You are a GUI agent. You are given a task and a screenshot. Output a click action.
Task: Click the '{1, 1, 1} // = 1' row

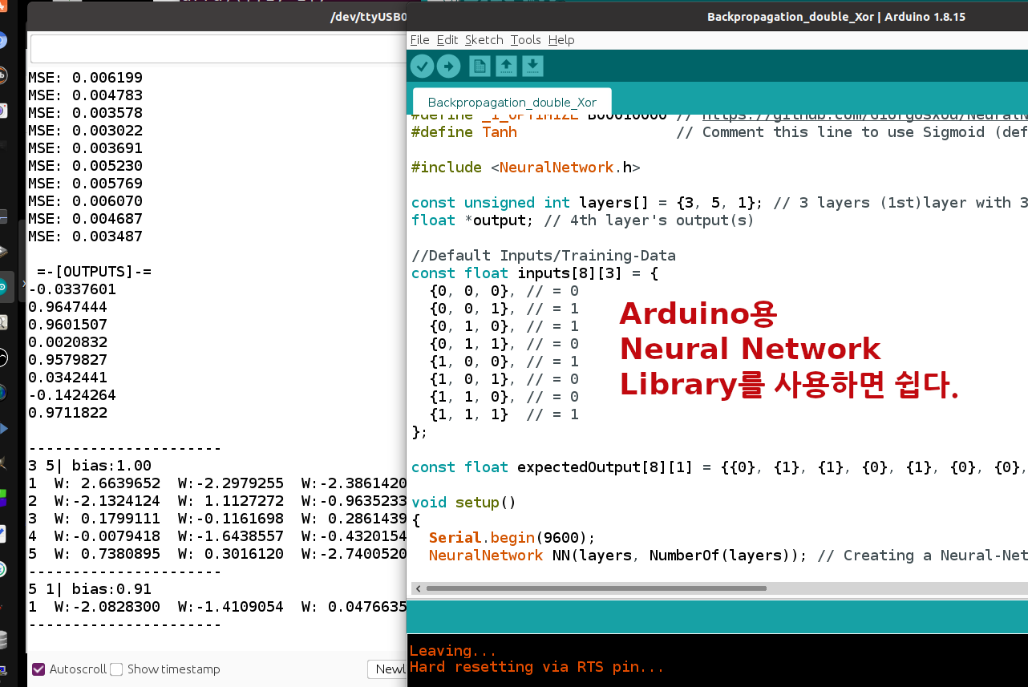504,414
